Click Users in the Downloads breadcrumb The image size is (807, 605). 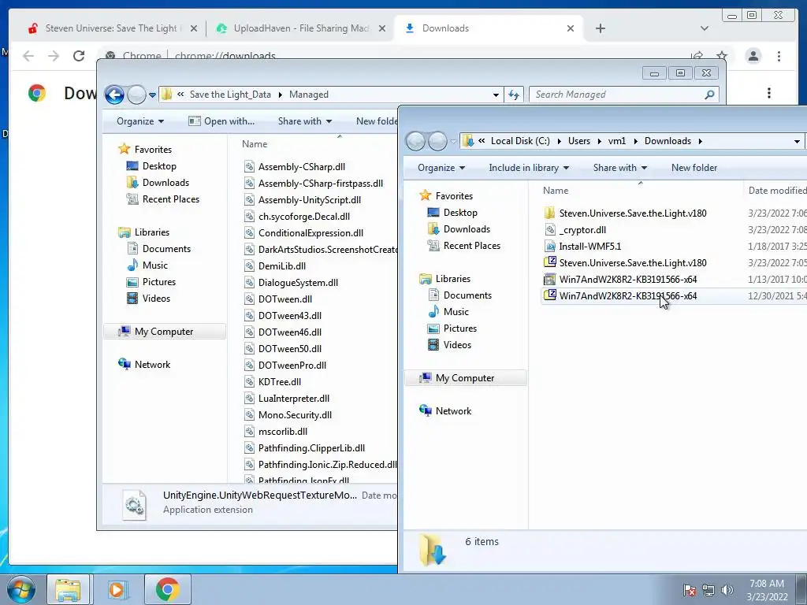coord(579,141)
